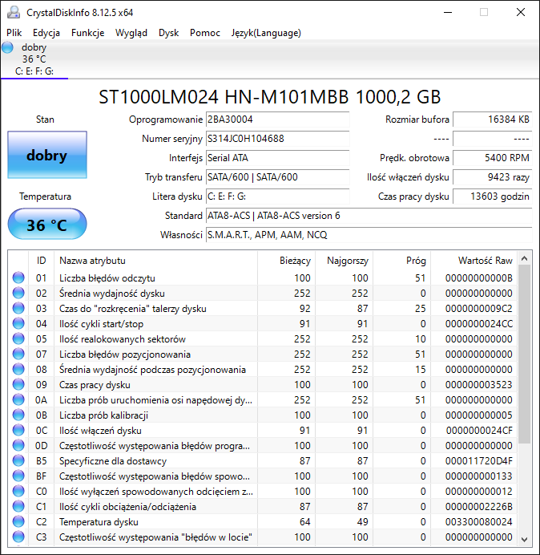Select the disk tab labeled C: E: F: G:

(34, 59)
